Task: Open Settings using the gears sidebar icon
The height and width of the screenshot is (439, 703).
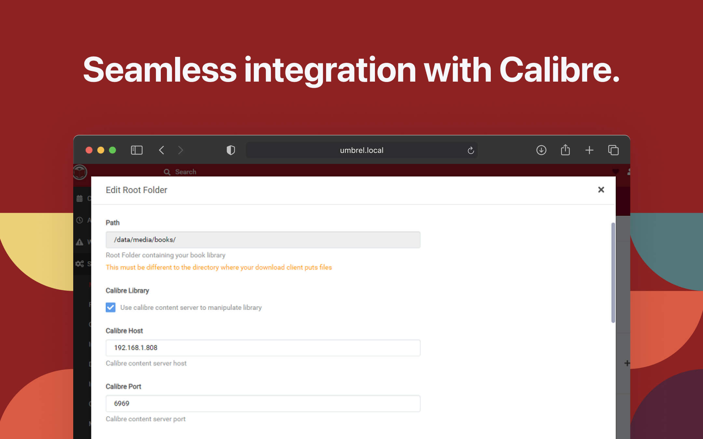Action: click(80, 264)
